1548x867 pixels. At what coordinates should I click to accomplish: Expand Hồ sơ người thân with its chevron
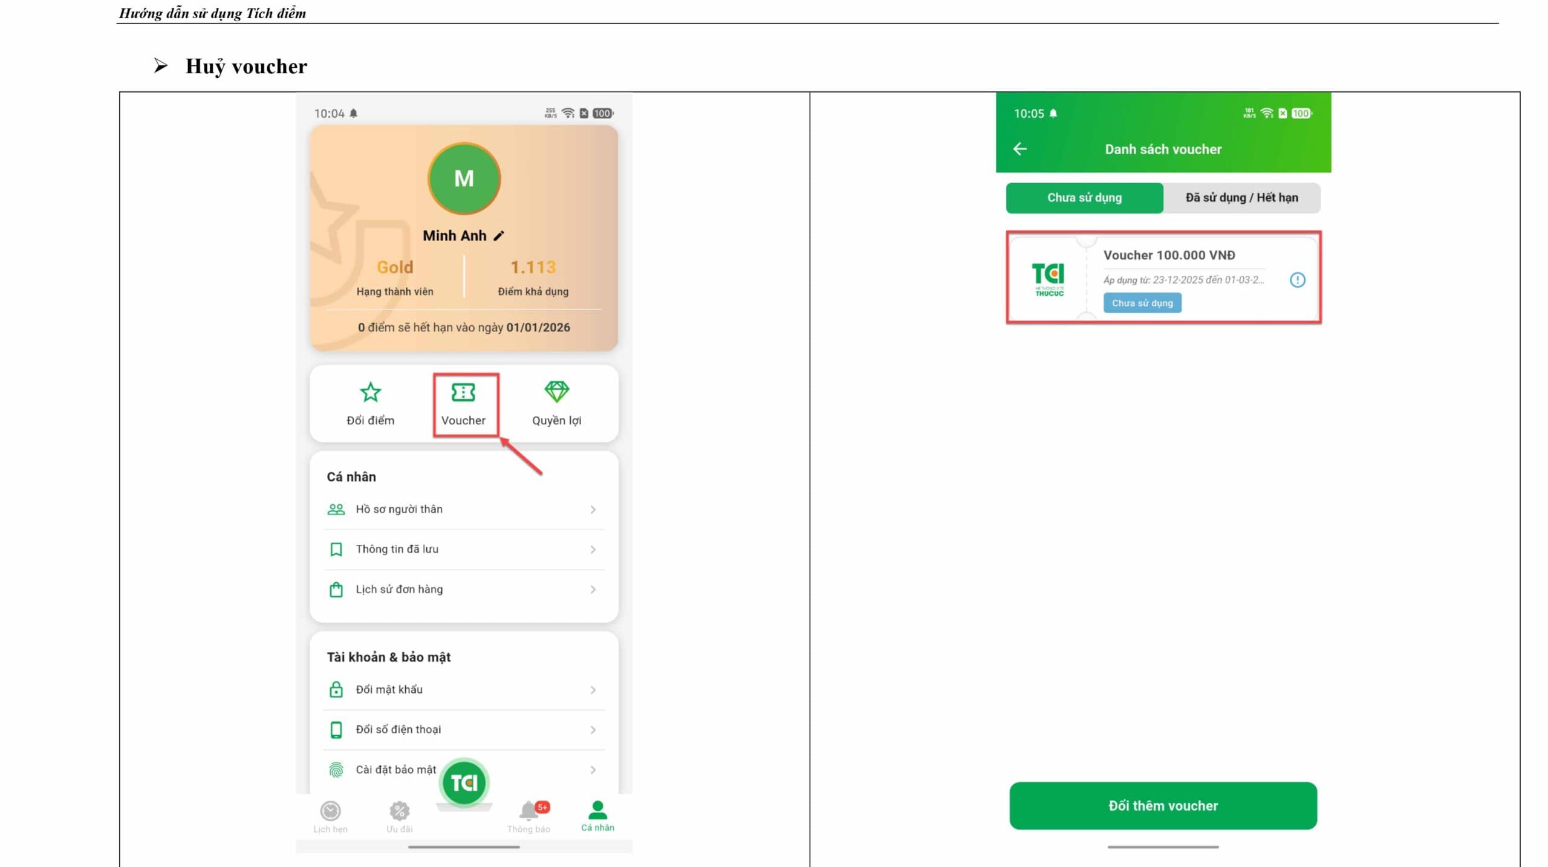click(x=592, y=509)
